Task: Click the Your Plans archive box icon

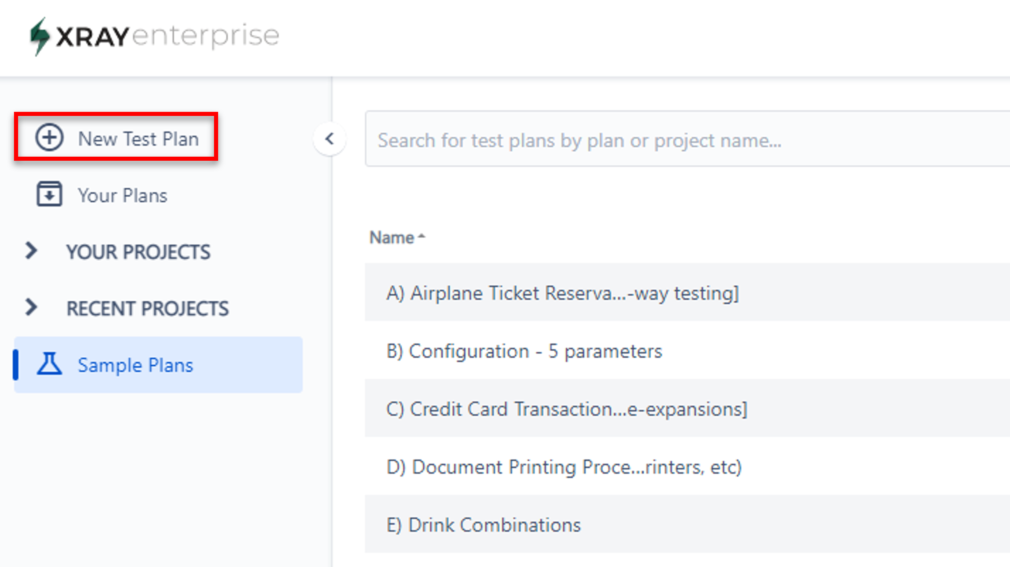Action: (49, 194)
